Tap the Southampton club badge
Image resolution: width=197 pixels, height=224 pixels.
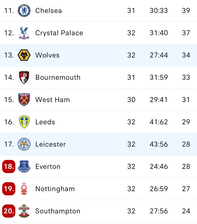pos(24,211)
